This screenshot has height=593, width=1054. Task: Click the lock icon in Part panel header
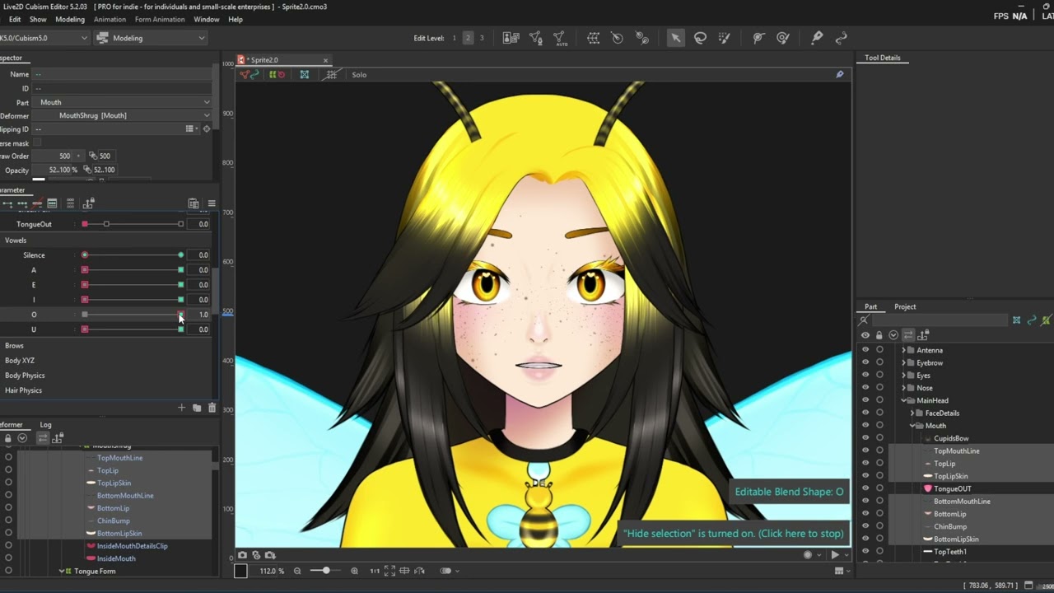[879, 335]
